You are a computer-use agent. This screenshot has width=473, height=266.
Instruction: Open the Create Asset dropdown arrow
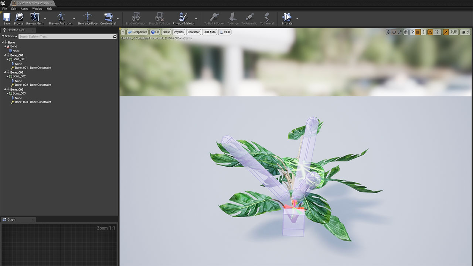click(118, 19)
